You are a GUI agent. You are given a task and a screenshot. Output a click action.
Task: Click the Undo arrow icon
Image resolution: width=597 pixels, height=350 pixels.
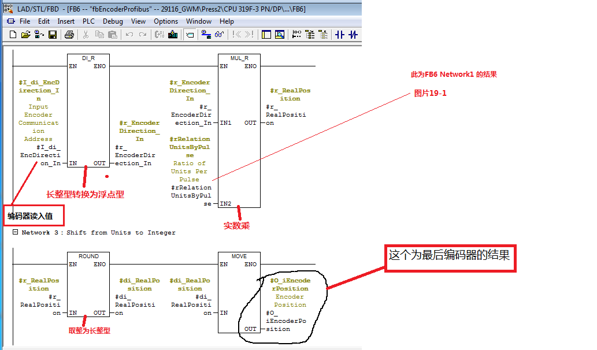coord(129,35)
